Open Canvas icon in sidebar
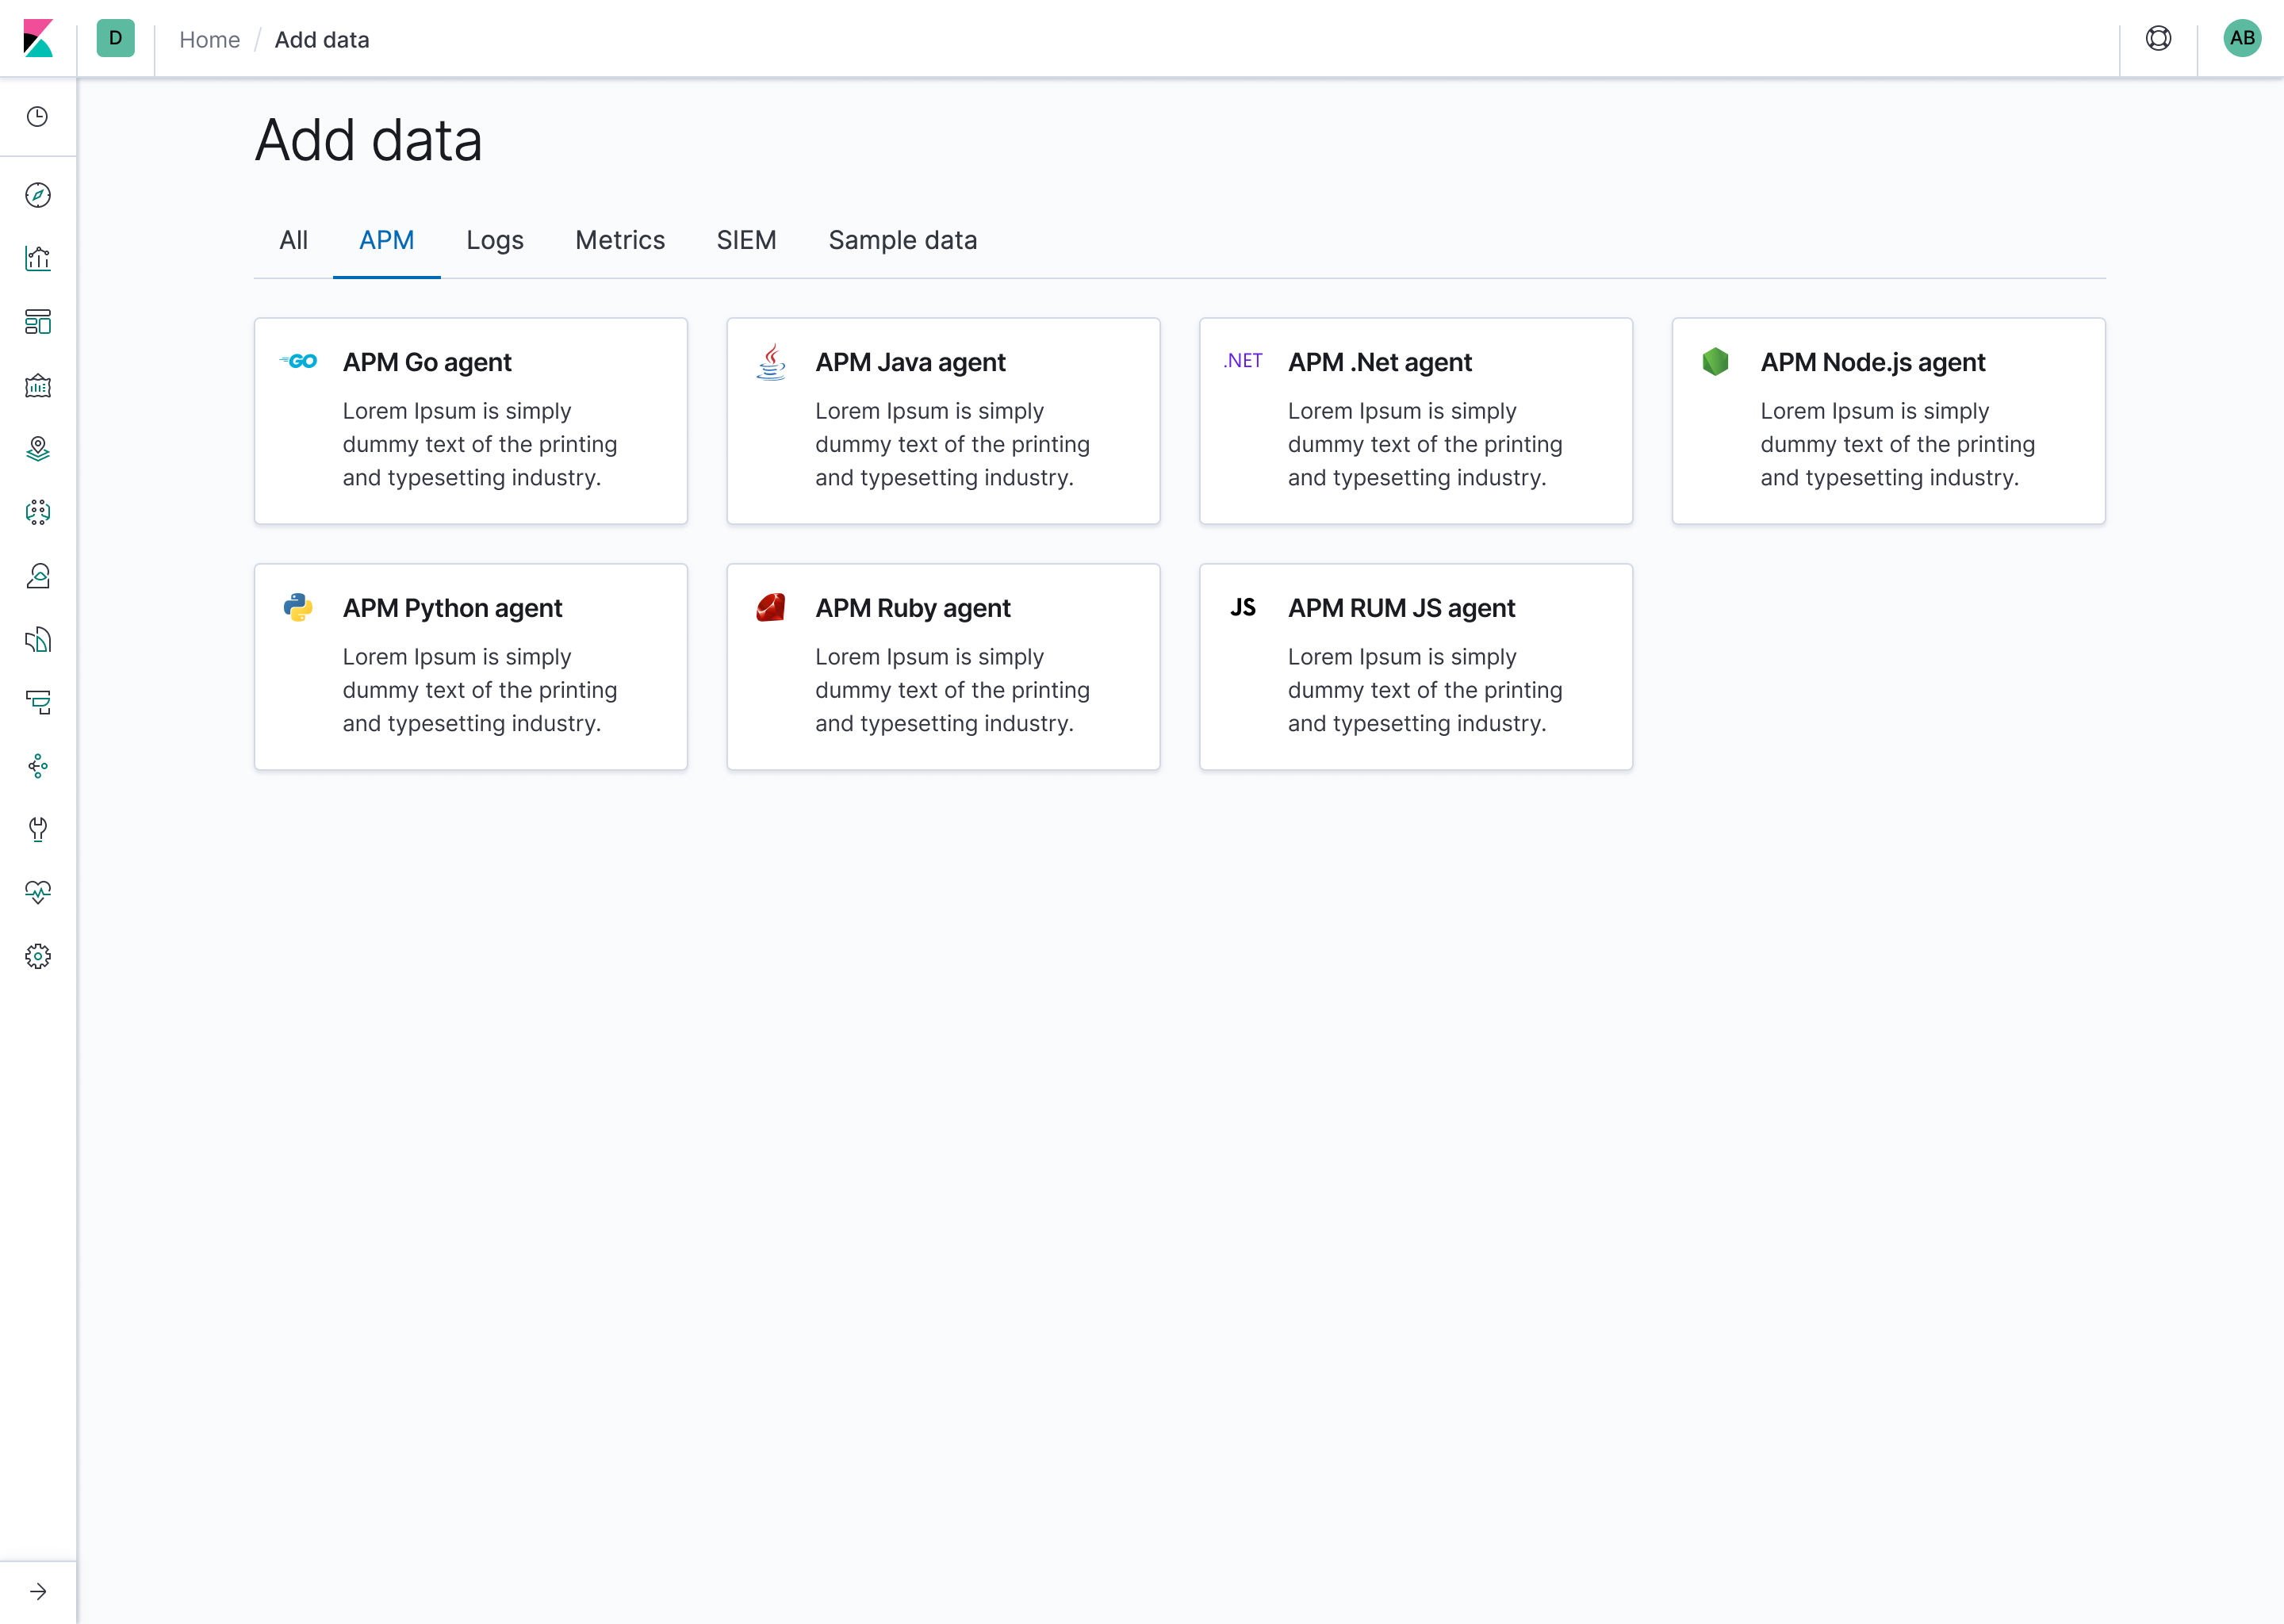Image resolution: width=2284 pixels, height=1624 pixels. [38, 386]
